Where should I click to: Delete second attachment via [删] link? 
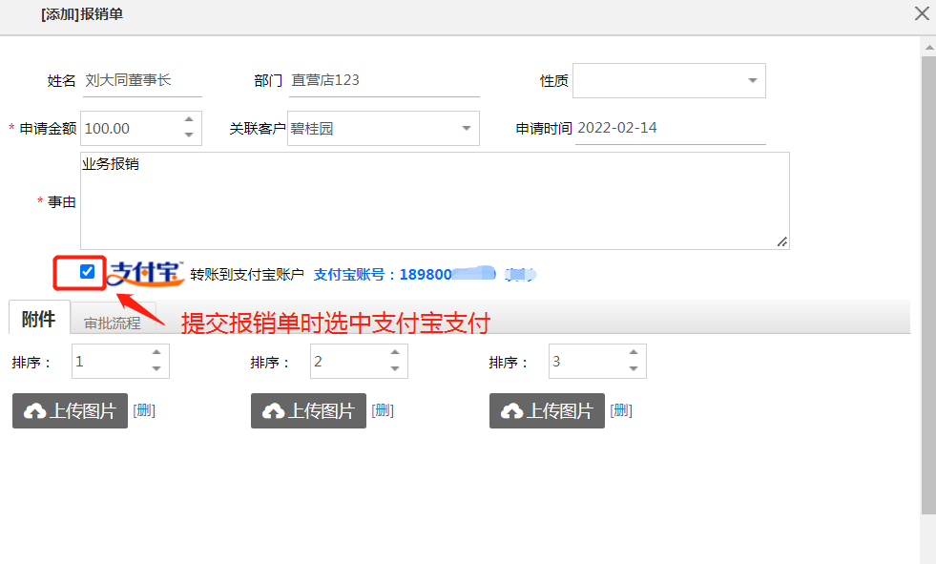click(382, 410)
